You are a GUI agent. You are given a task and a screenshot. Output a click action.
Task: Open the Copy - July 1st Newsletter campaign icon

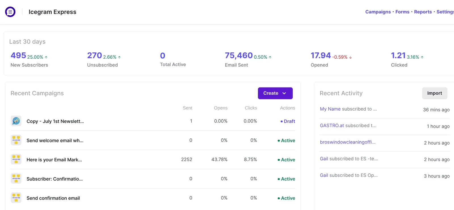[16, 121]
